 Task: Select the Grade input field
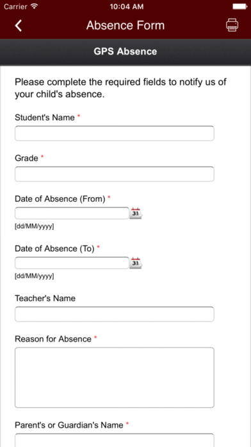pos(114,174)
